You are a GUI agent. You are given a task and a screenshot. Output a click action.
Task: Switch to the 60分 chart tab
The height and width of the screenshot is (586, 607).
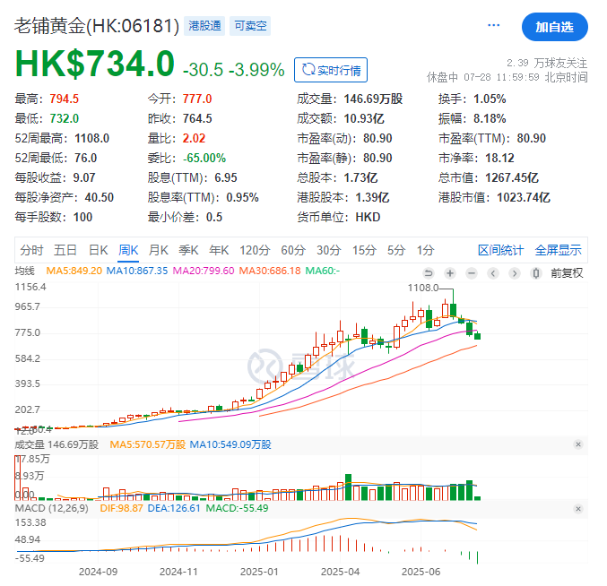coord(293,250)
